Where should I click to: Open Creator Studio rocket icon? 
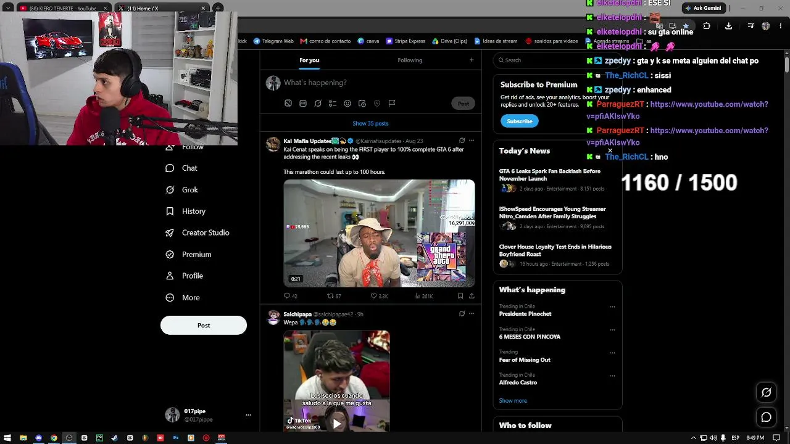[170, 232]
